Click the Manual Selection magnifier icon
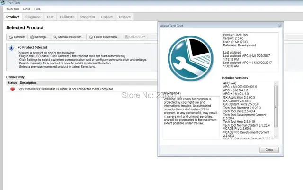Image resolution: width=303 pixels, height=190 pixels. coord(55,37)
